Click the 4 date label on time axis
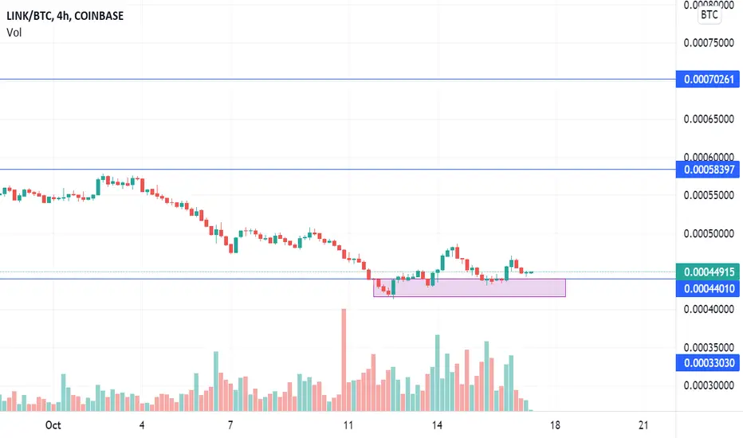743x438 pixels. click(142, 425)
